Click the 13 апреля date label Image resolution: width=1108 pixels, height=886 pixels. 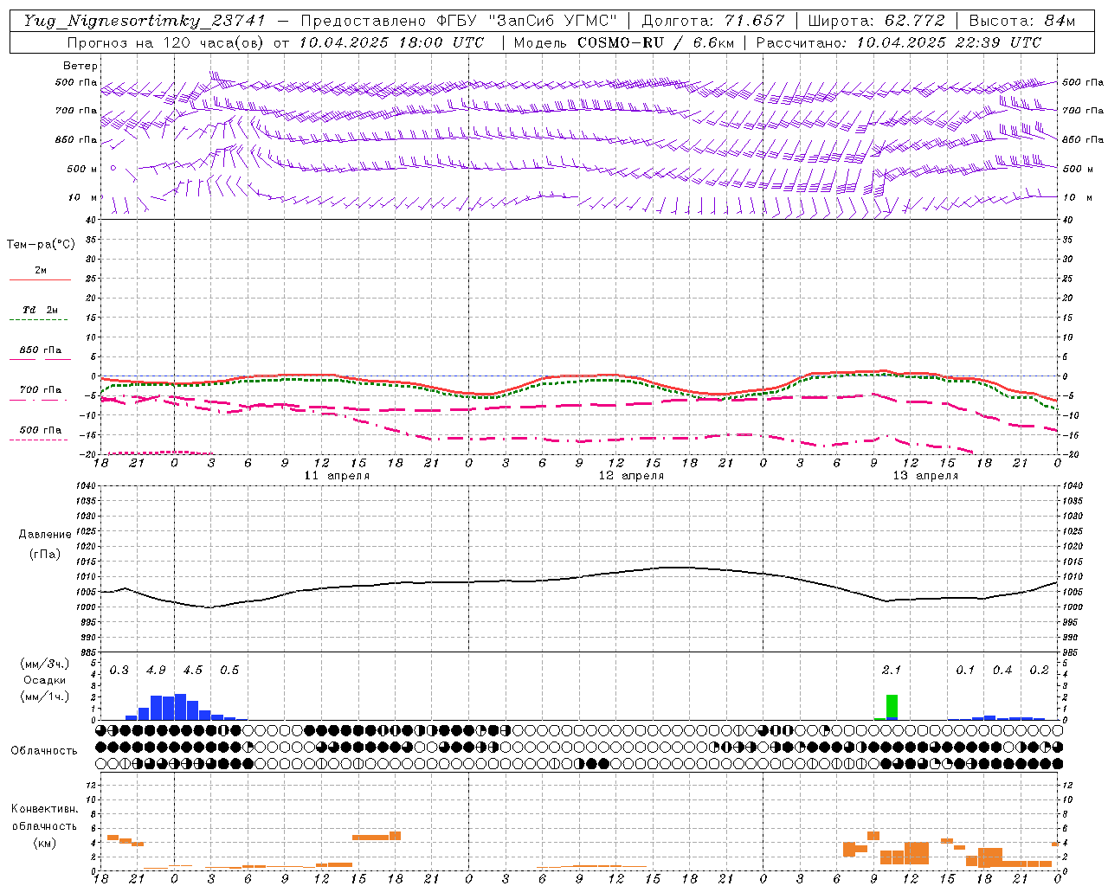[x=925, y=476]
